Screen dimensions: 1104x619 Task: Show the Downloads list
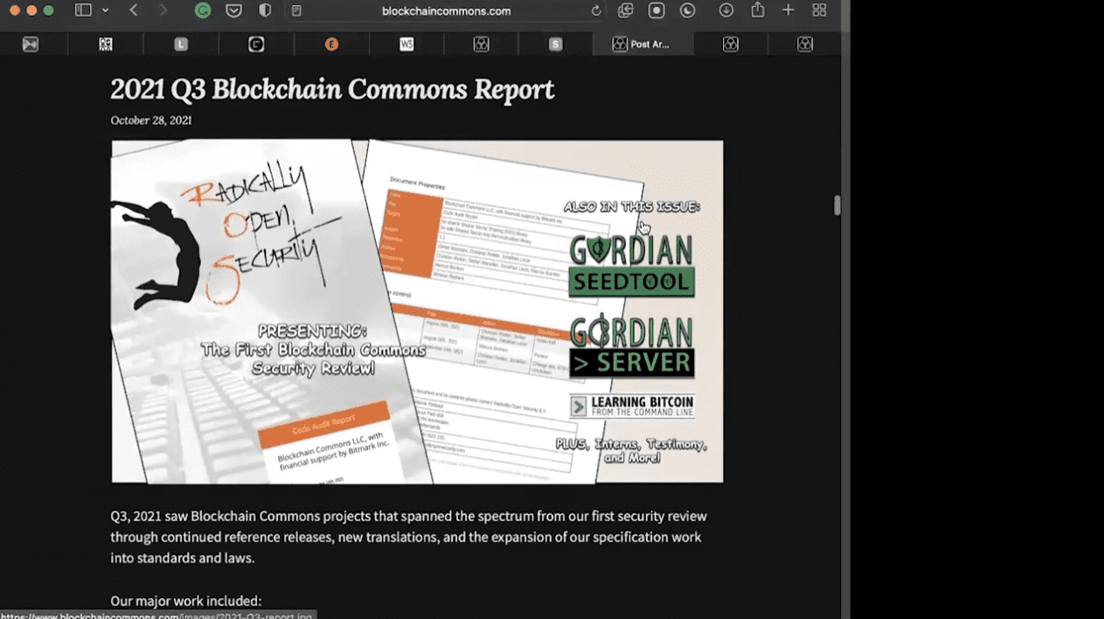pyautogui.click(x=726, y=10)
